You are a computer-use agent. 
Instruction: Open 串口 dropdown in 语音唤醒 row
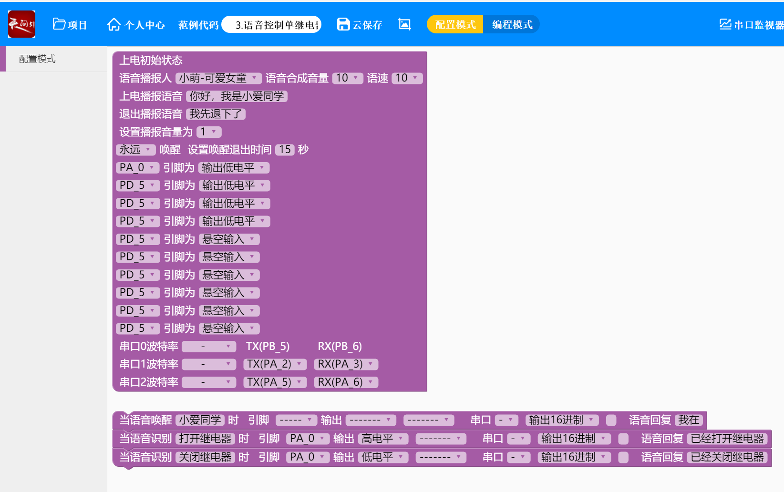(x=506, y=420)
